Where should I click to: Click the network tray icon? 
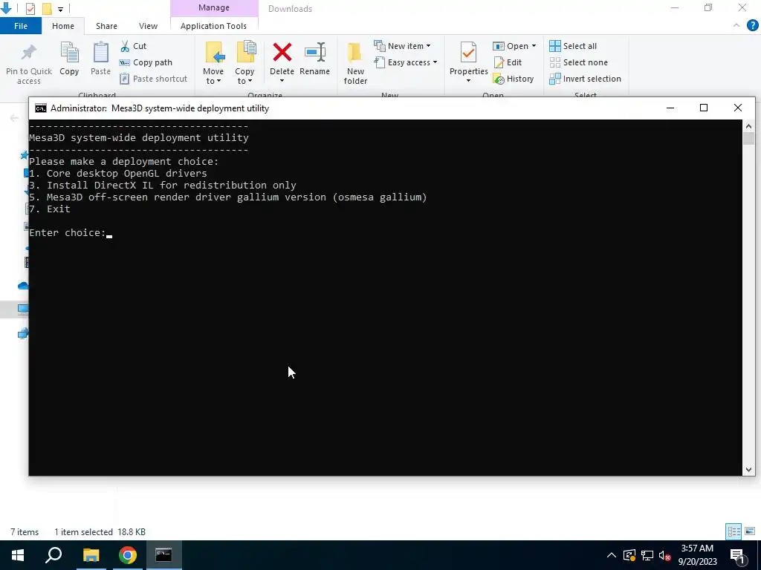[x=647, y=555]
